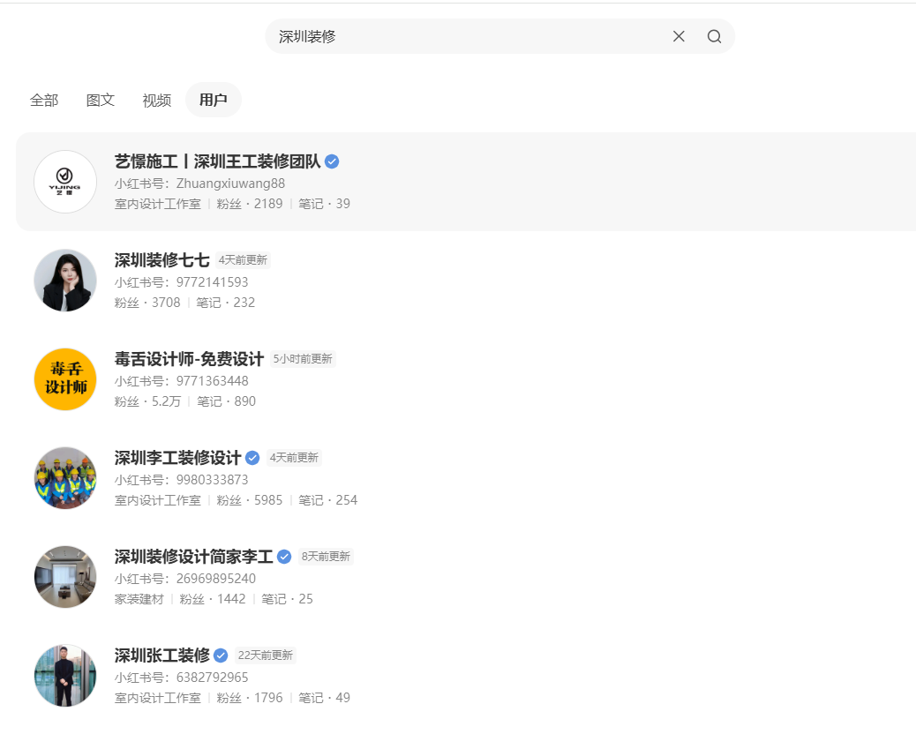Open avatar of 深圳张工装修
Viewport: 916px width, 734px height.
tap(64, 676)
